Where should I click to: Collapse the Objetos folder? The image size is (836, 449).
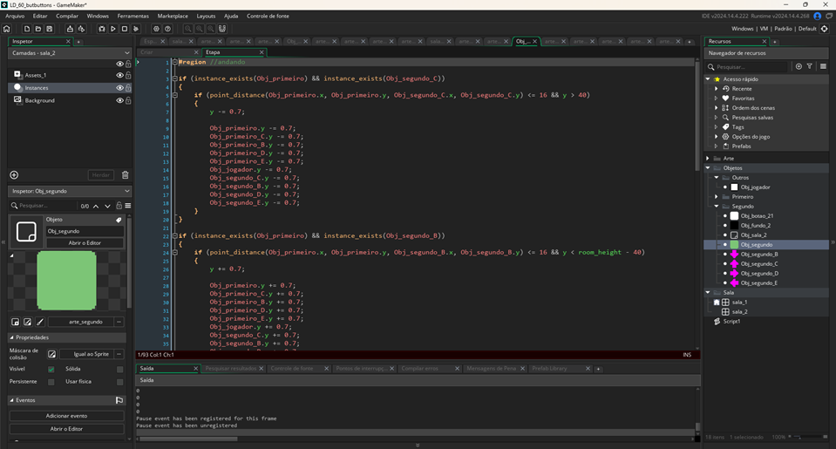708,168
